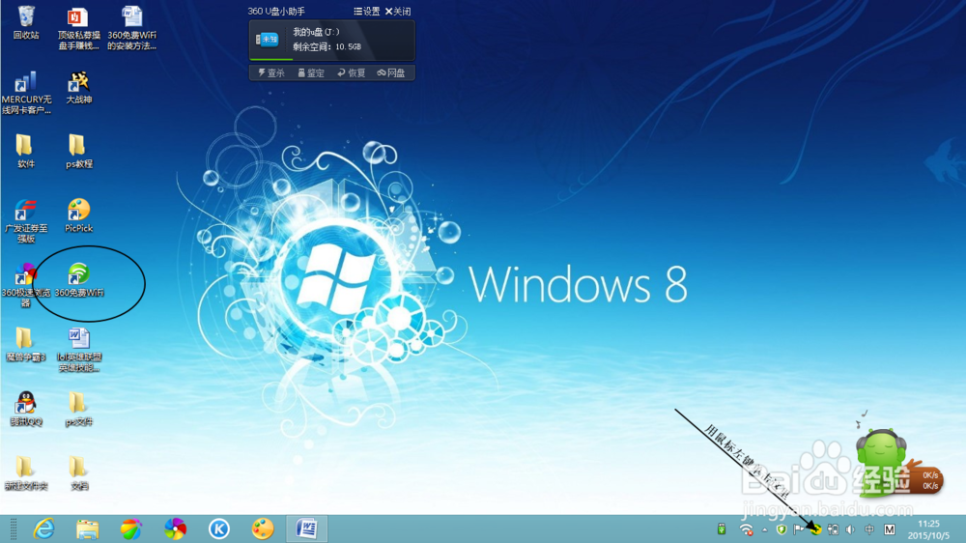The width and height of the screenshot is (966, 543).
Task: Select the 软件 folder
Action: click(x=25, y=152)
